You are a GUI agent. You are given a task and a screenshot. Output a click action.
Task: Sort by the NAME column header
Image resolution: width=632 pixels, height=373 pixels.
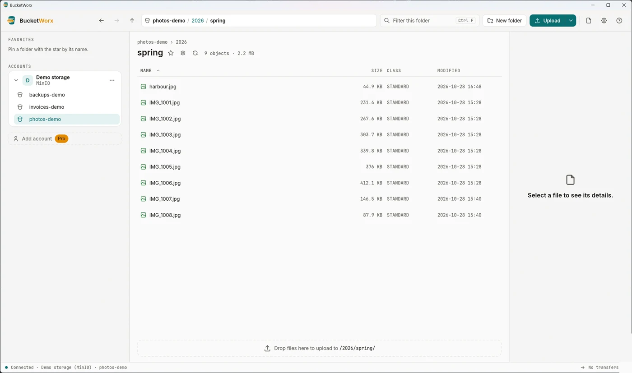(146, 71)
